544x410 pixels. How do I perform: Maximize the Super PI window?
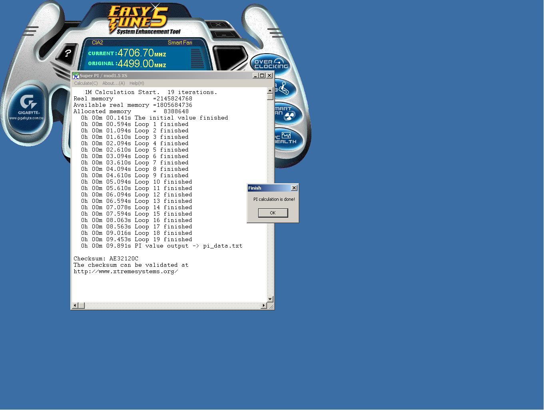(262, 76)
